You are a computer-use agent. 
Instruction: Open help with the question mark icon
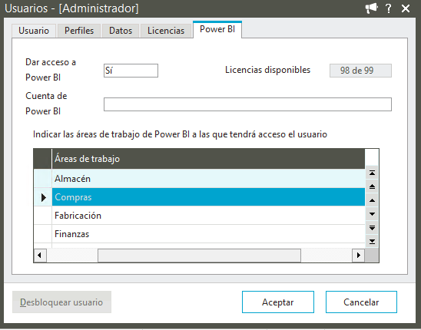389,8
